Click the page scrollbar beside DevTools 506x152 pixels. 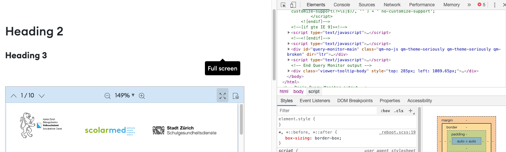pyautogui.click(x=274, y=44)
